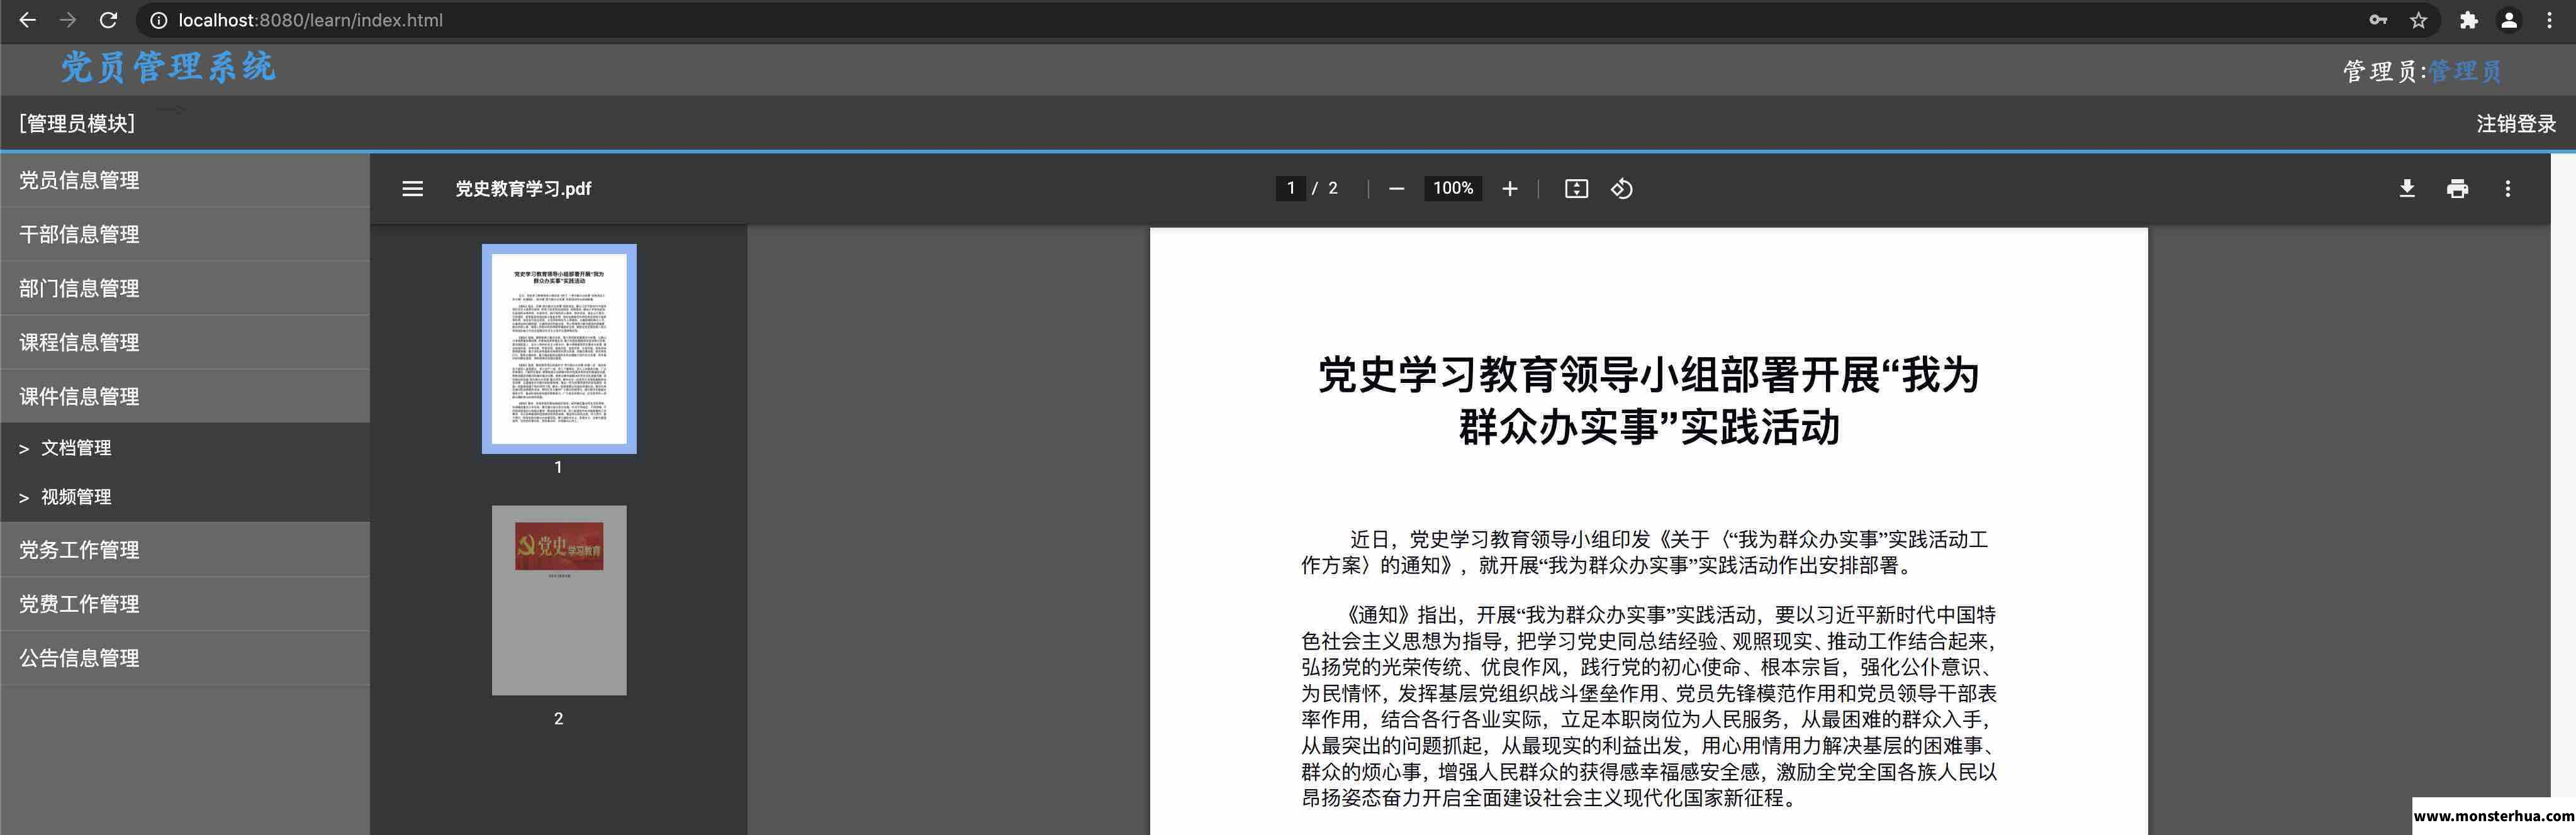Click the 党员管理系统 logo title
This screenshot has height=835, width=2576.
pyautogui.click(x=168, y=67)
